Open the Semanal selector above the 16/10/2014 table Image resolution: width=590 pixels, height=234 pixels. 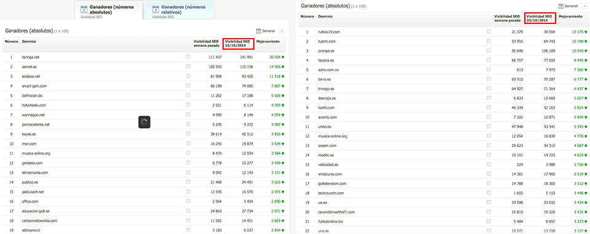pyautogui.click(x=265, y=31)
